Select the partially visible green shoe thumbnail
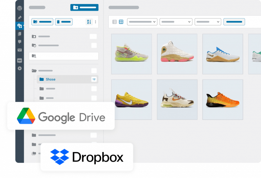 [x=255, y=54]
